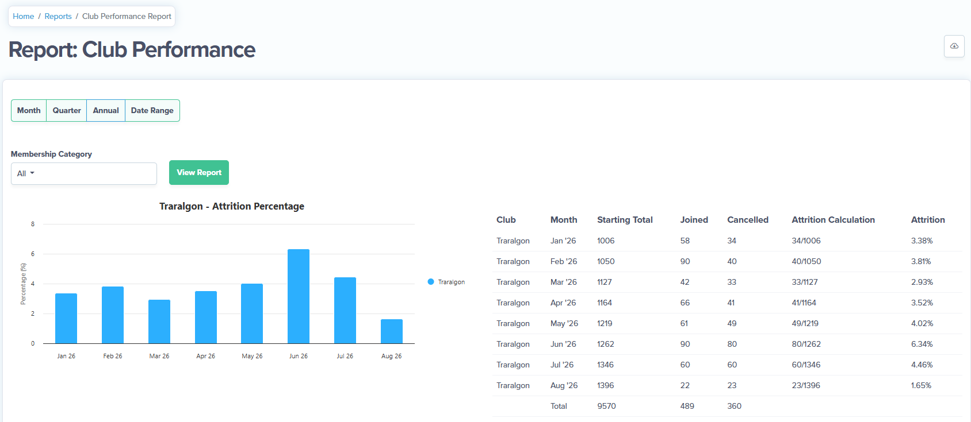
Task: Click the cloud download export icon
Action: (954, 46)
